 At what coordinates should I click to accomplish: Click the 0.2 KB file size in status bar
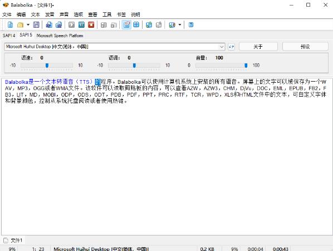coord(207,249)
